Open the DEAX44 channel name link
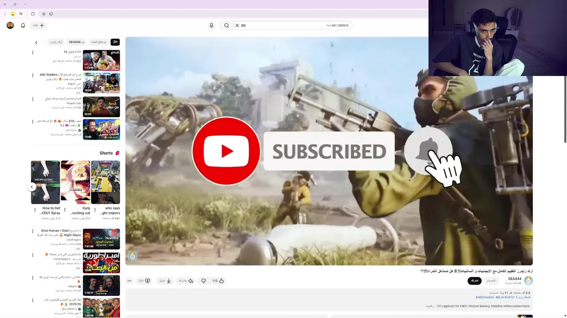567x318 pixels. 515,279
